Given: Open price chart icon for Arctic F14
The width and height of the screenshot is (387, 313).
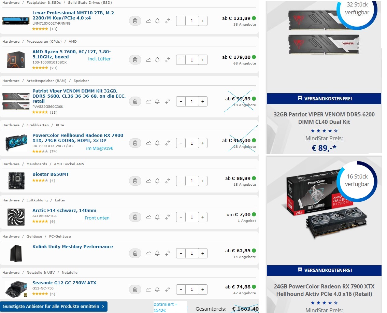Looking at the screenshot, I should point(148,217).
